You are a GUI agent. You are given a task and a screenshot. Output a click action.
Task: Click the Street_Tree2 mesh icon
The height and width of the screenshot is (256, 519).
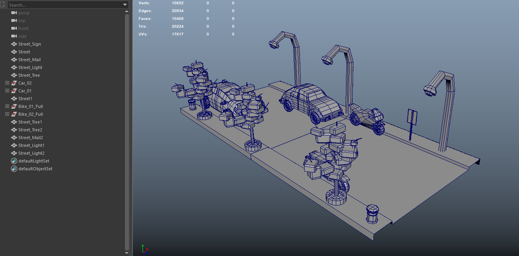(x=14, y=130)
